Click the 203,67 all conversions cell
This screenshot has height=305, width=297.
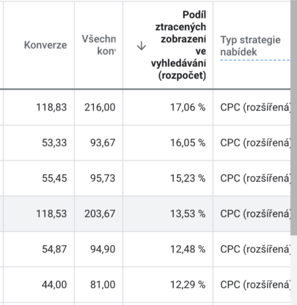pos(99,214)
